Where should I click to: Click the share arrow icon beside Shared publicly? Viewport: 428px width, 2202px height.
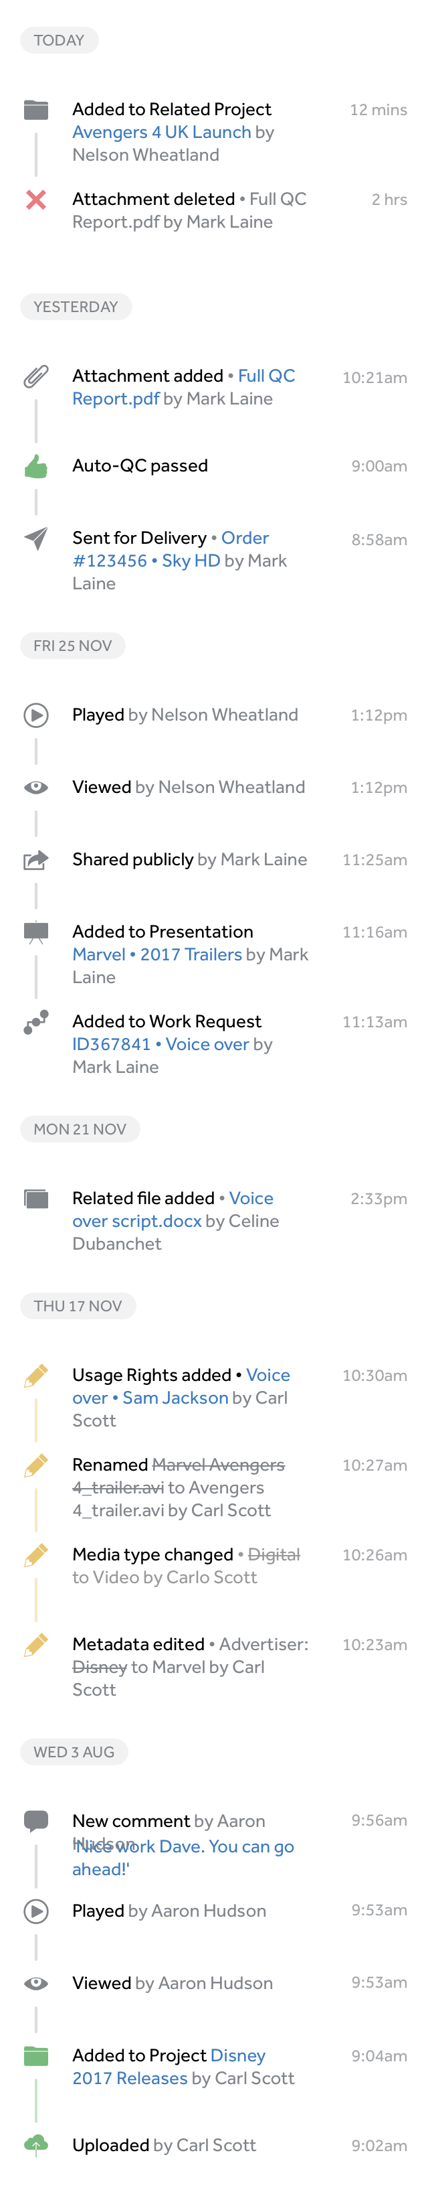(36, 860)
